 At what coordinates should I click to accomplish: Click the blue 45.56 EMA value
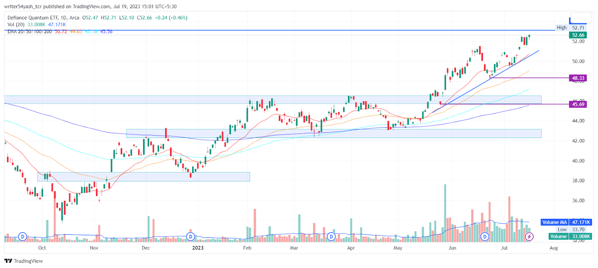pyautogui.click(x=106, y=32)
